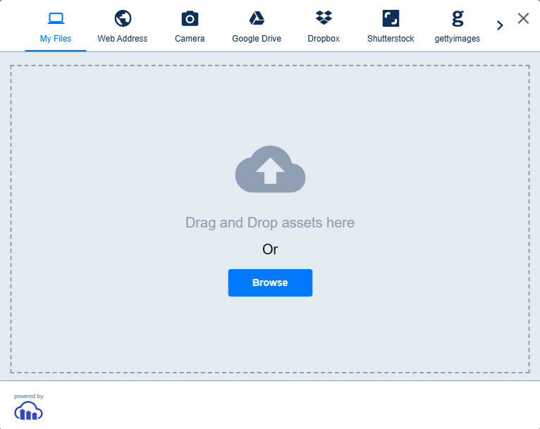
Task: Switch to the Camera tab label
Action: [190, 39]
